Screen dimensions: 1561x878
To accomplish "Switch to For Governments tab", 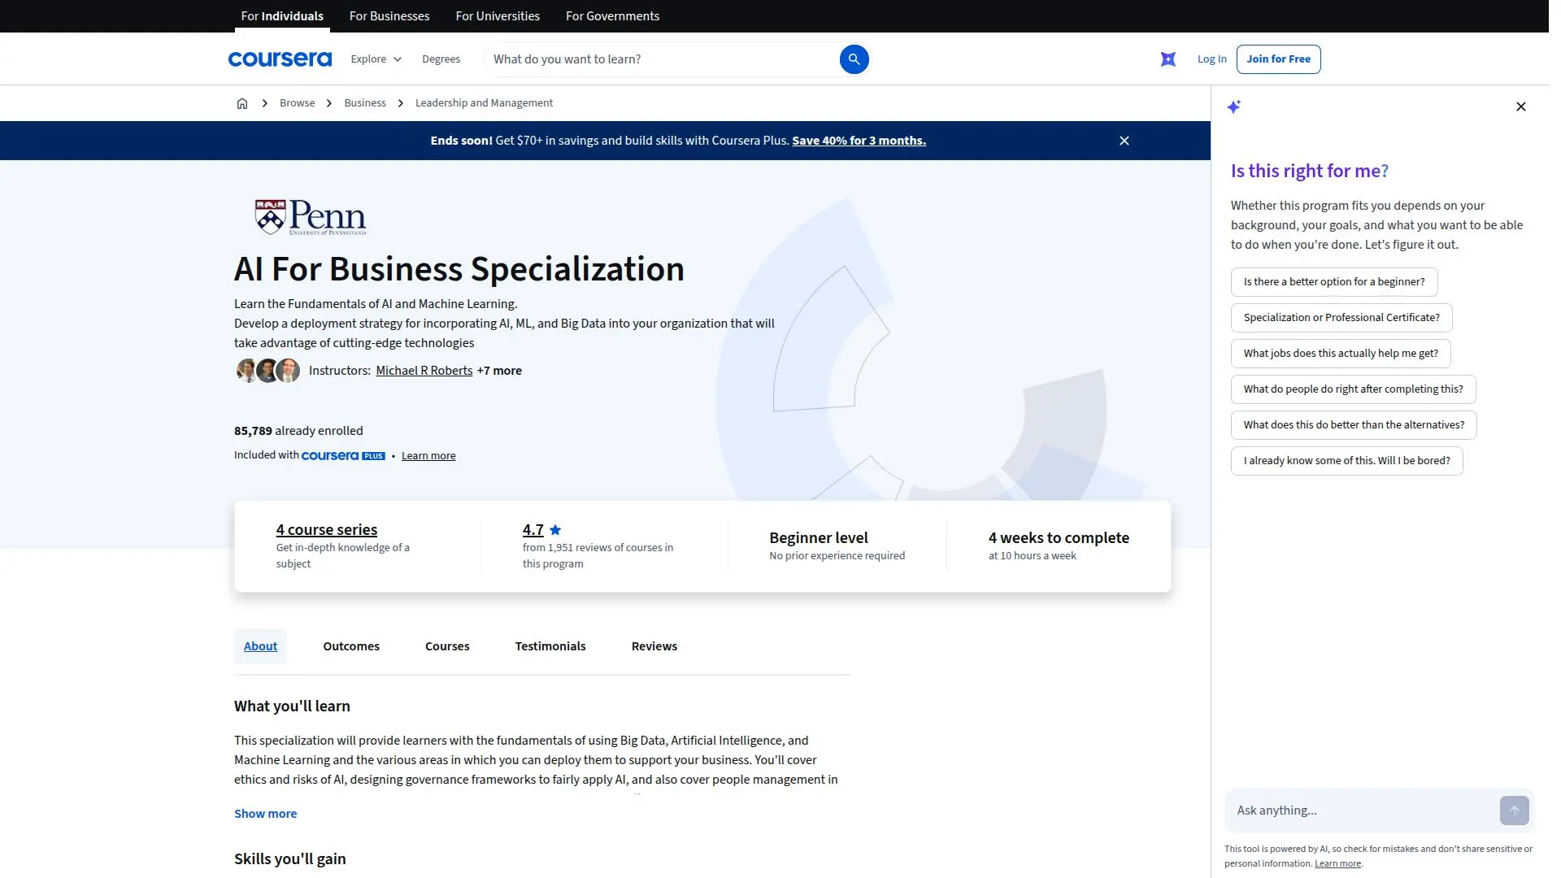I will [612, 16].
